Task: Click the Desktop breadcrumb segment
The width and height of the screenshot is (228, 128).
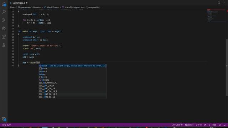Action: [37, 7]
